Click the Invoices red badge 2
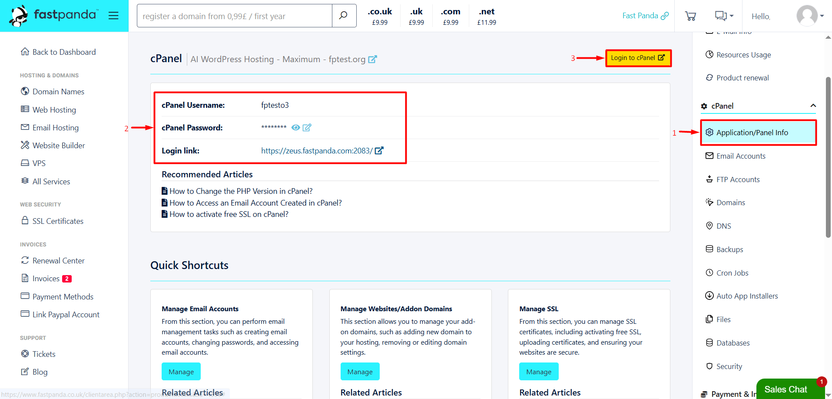The width and height of the screenshot is (832, 399). click(x=67, y=279)
